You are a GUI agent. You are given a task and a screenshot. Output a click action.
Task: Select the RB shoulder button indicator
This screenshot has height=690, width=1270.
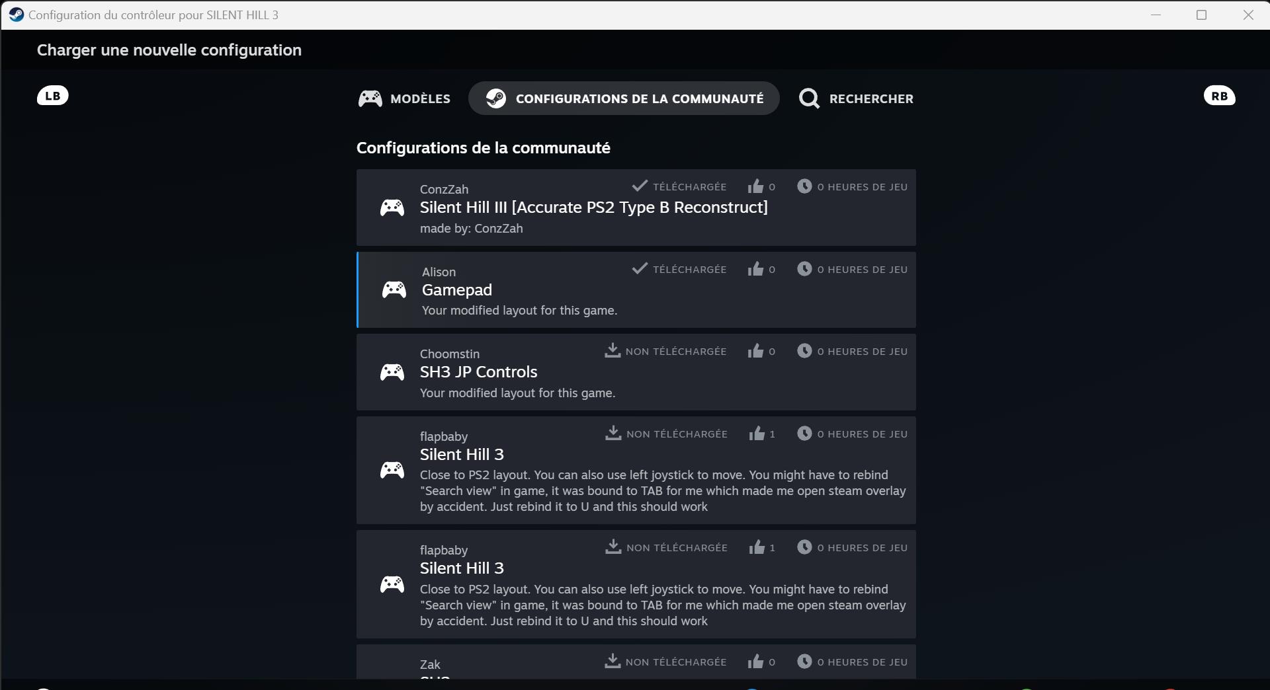coord(1220,95)
